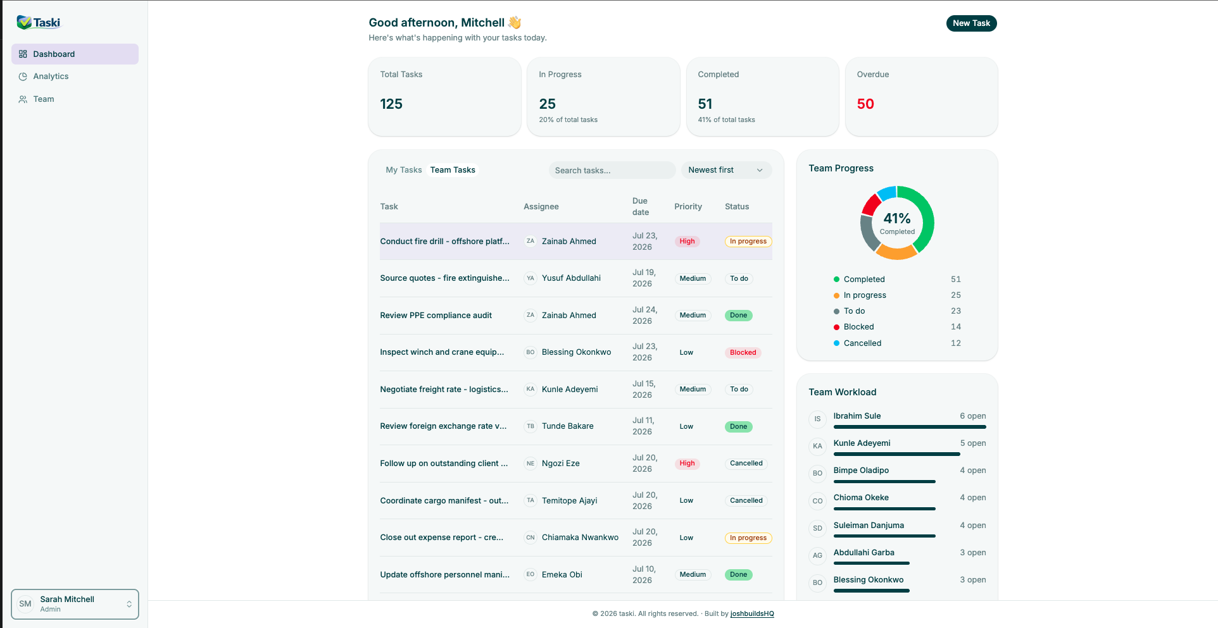Screen dimensions: 1218x628
Task: Click the IS avatar in Team Workload
Action: tap(818, 419)
